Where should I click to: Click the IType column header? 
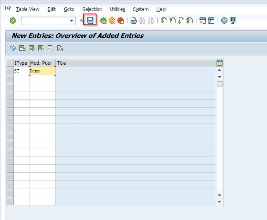(x=21, y=63)
